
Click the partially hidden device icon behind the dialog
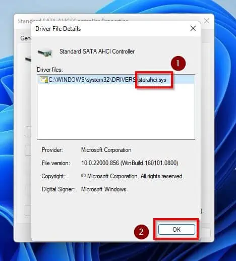(28, 59)
